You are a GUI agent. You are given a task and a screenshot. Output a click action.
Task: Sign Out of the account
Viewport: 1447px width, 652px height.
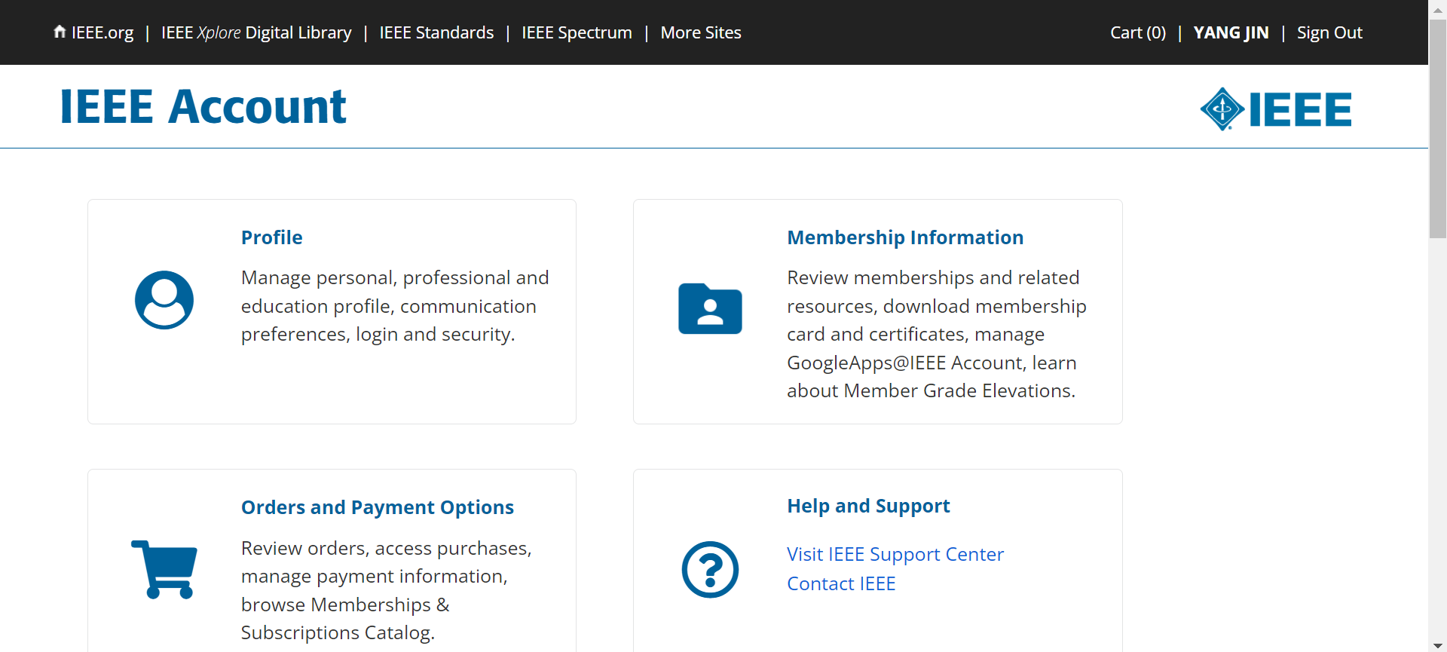[x=1329, y=32]
